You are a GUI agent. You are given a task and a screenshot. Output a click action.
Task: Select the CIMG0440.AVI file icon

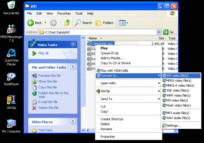(89, 44)
